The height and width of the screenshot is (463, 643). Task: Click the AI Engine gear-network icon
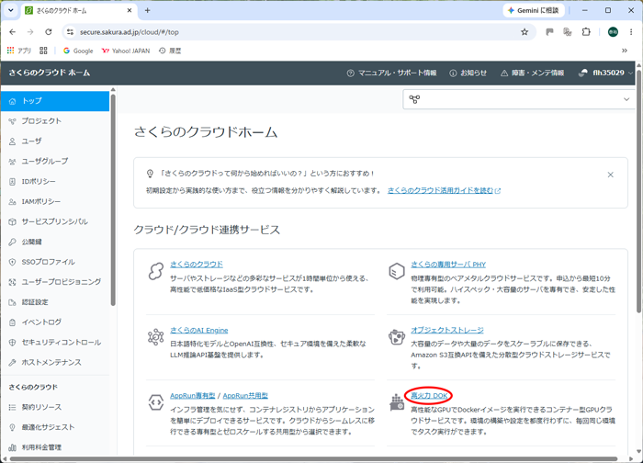point(156,337)
